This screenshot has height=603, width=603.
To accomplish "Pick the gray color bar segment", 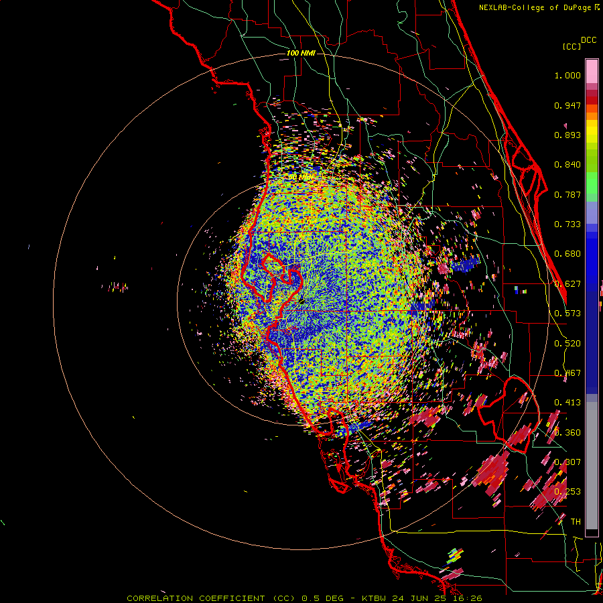I will (x=592, y=466).
